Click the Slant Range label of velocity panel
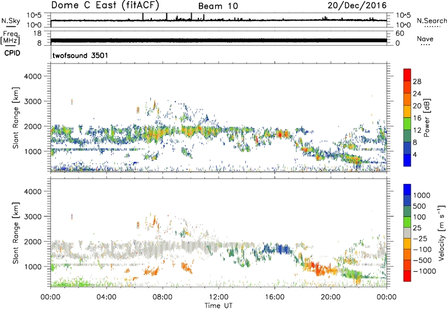Image resolution: width=447 pixels, height=309 pixels. click(16, 233)
